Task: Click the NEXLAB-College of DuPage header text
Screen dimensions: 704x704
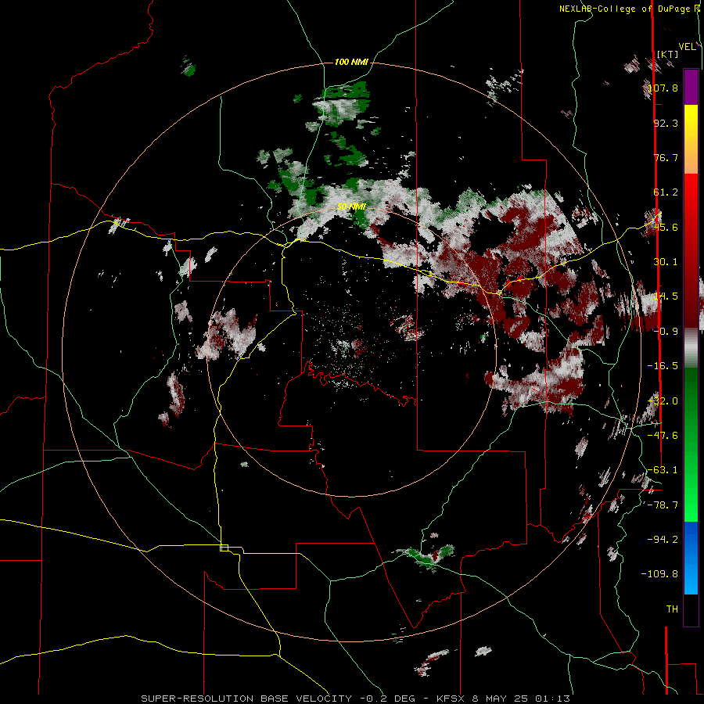Action: click(626, 9)
